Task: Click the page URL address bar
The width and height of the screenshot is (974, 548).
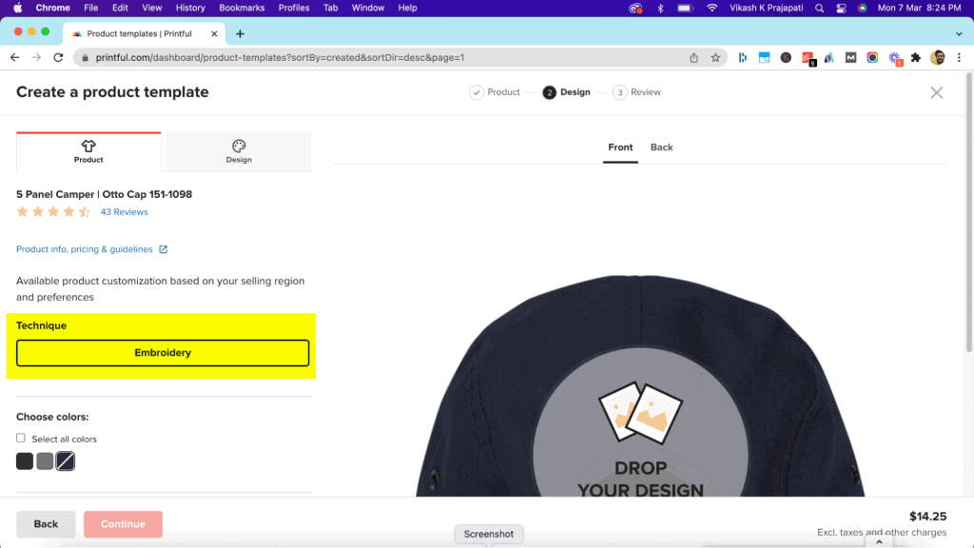Action: [x=285, y=57]
